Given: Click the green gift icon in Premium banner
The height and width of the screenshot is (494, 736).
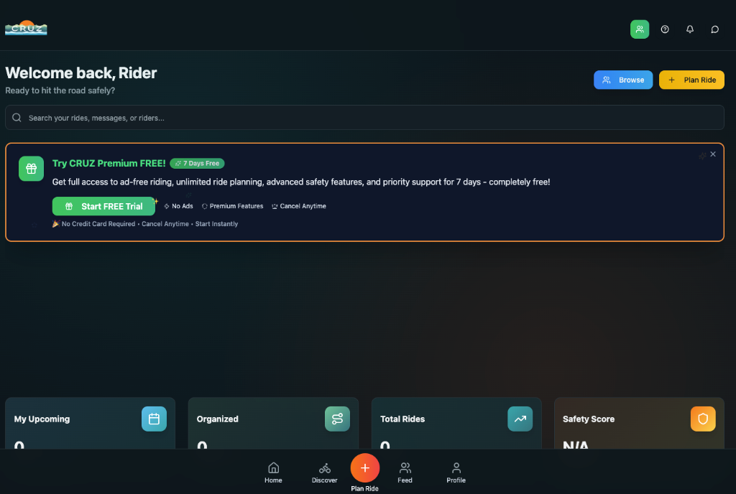Looking at the screenshot, I should (x=31, y=168).
